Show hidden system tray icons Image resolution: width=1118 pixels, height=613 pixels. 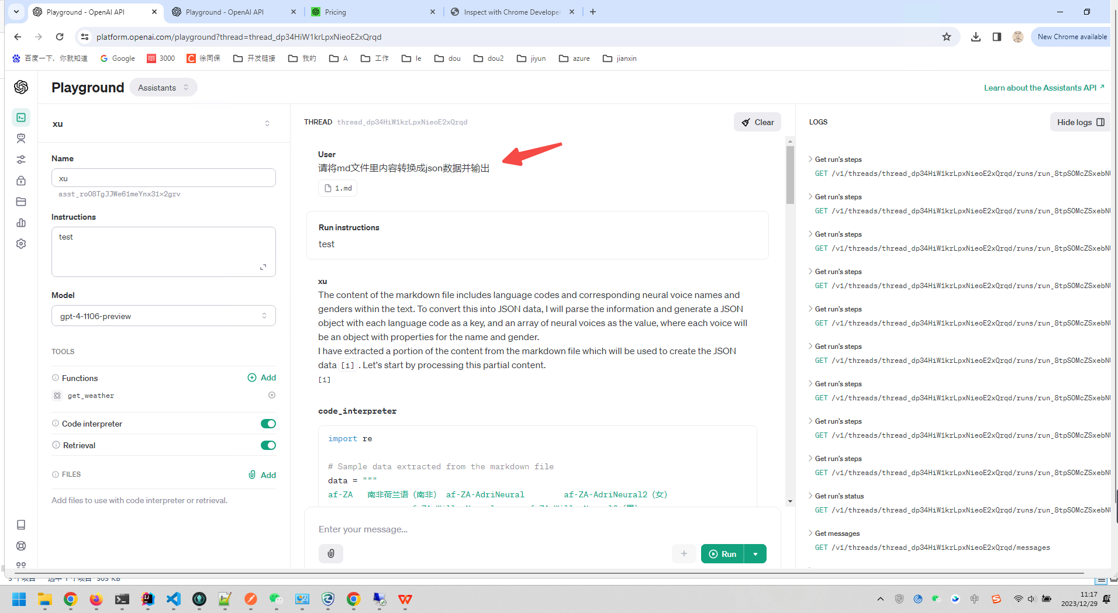881,599
